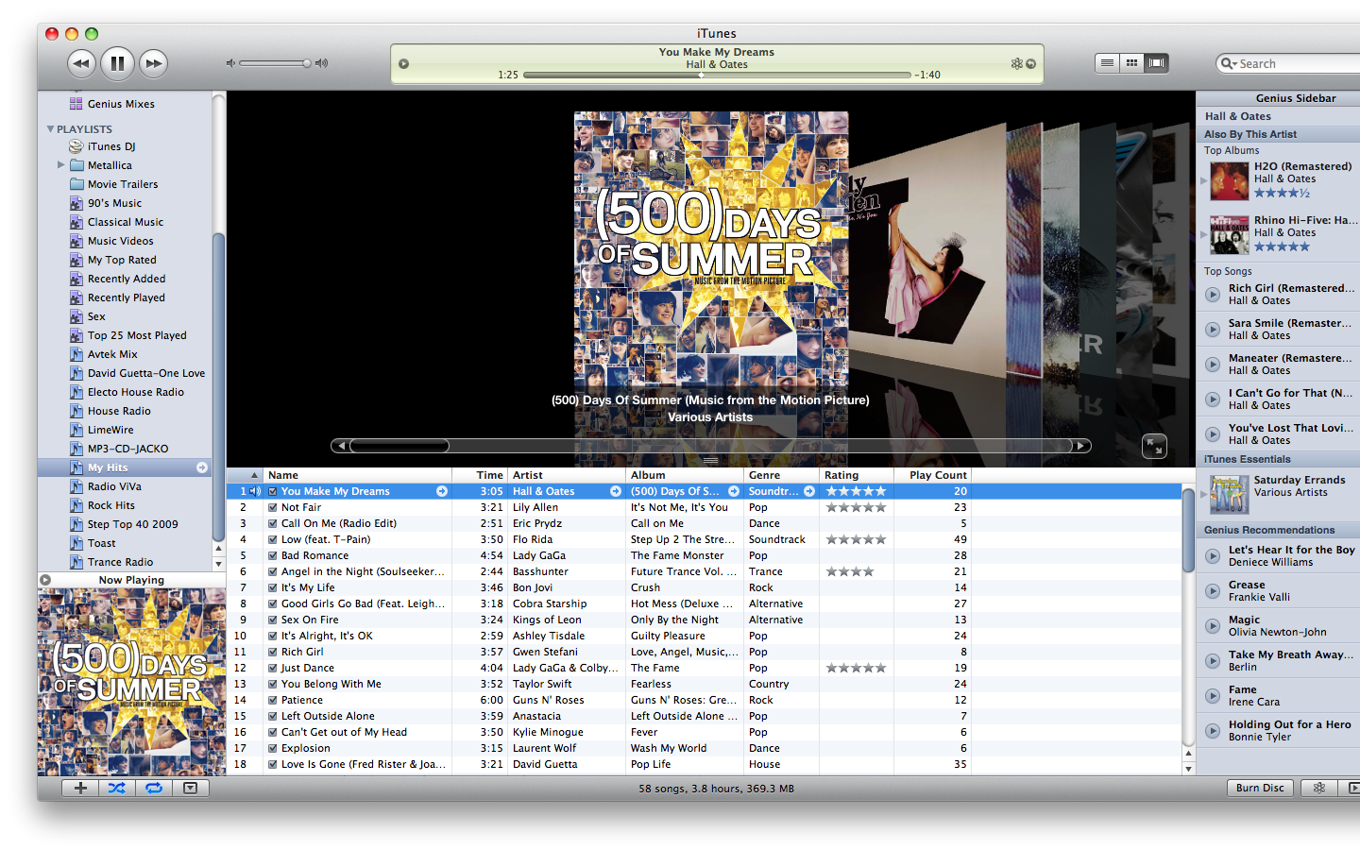The image size is (1360, 850).
Task: Click the Now Playing artwork toggle arrow
Action: [44, 579]
